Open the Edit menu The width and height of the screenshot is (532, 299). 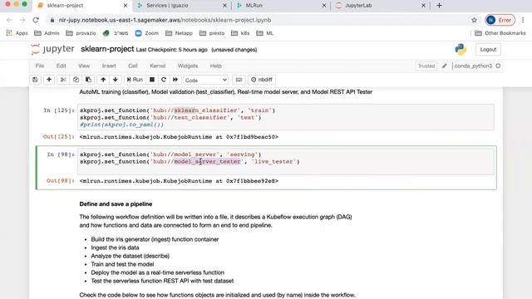[x=61, y=66]
